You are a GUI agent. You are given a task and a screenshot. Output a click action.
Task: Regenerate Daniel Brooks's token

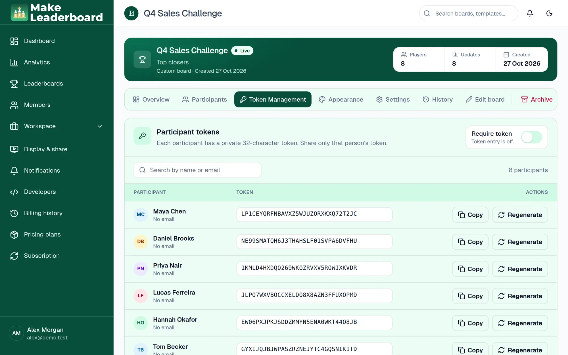(x=520, y=242)
